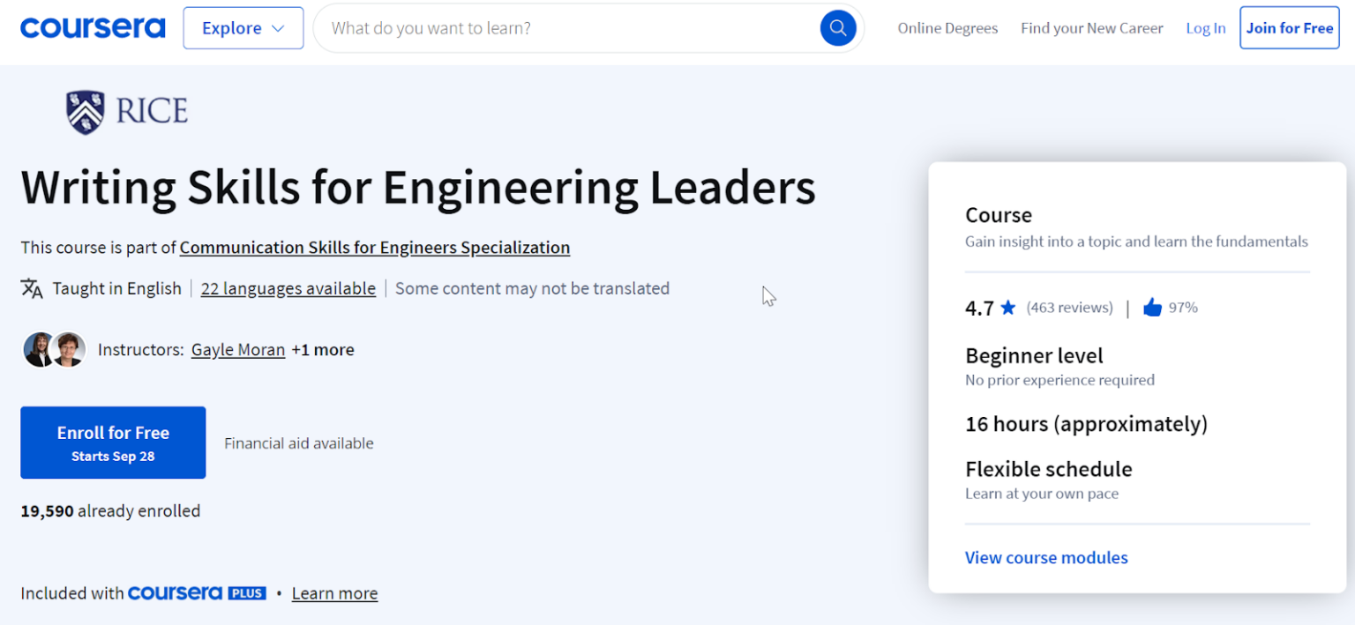Open the Explore dropdown
Viewport: 1355px width, 625px height.
coord(243,27)
